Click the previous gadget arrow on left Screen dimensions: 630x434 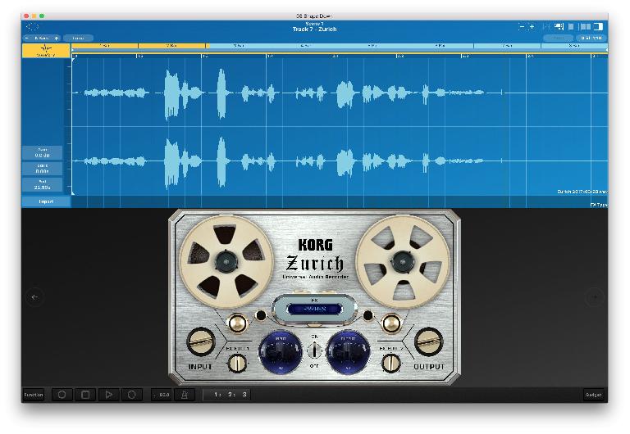[34, 297]
